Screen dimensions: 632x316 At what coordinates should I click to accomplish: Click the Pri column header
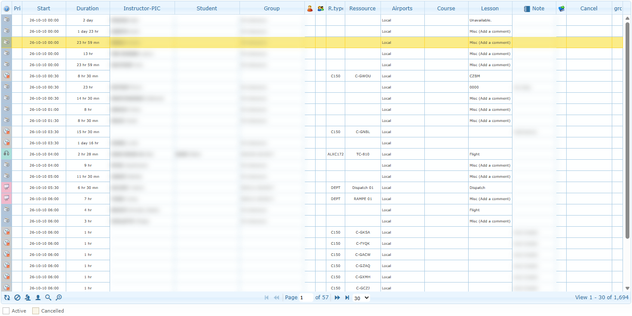click(x=17, y=8)
